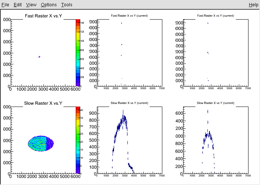Click the '900' y-axis label in bottom-middle plot
The width and height of the screenshot is (260, 185).
coord(93,113)
